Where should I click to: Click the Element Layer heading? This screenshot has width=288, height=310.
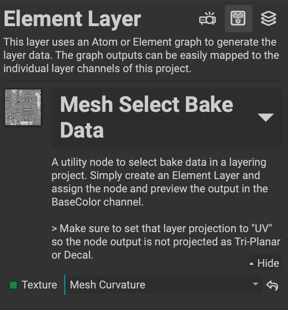pos(72,19)
